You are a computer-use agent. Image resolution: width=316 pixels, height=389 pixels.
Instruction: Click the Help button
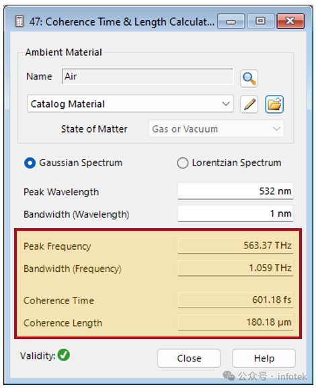coord(264,358)
